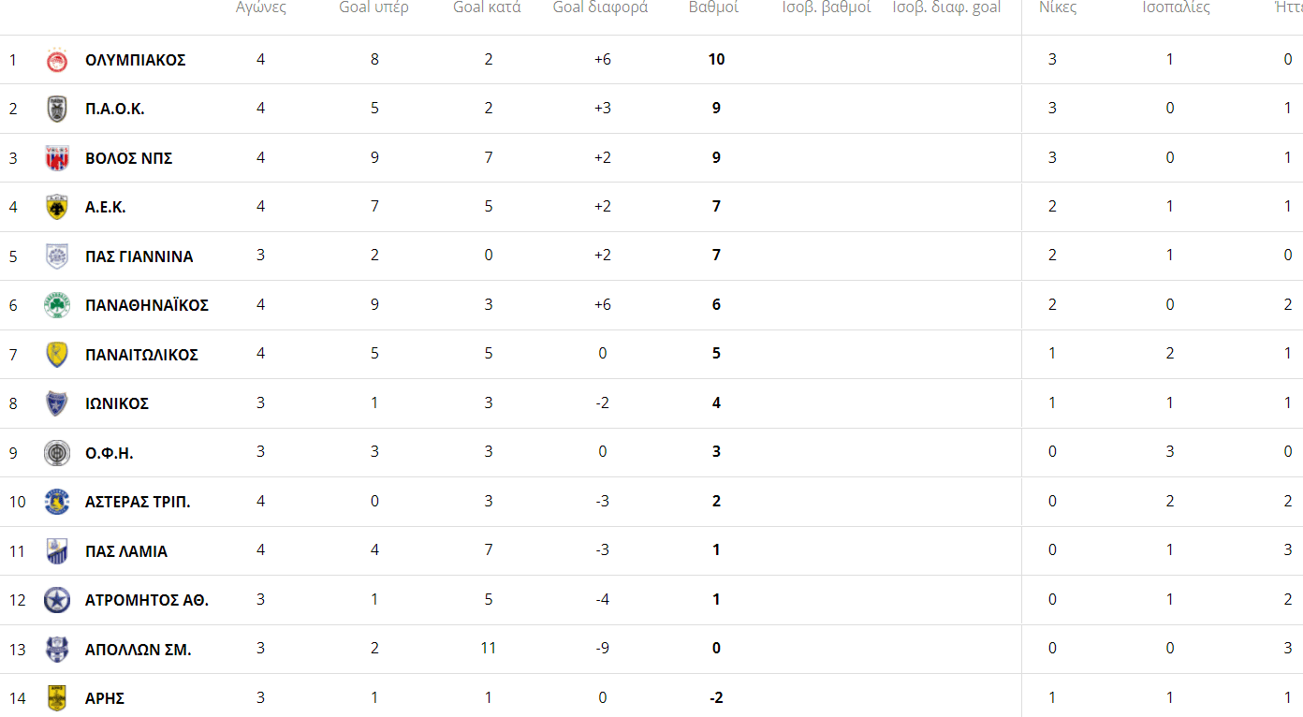Select the A.E.K. yellow eagle logo

point(57,207)
